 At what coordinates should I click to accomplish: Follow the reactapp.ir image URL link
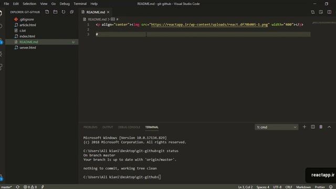(x=209, y=25)
